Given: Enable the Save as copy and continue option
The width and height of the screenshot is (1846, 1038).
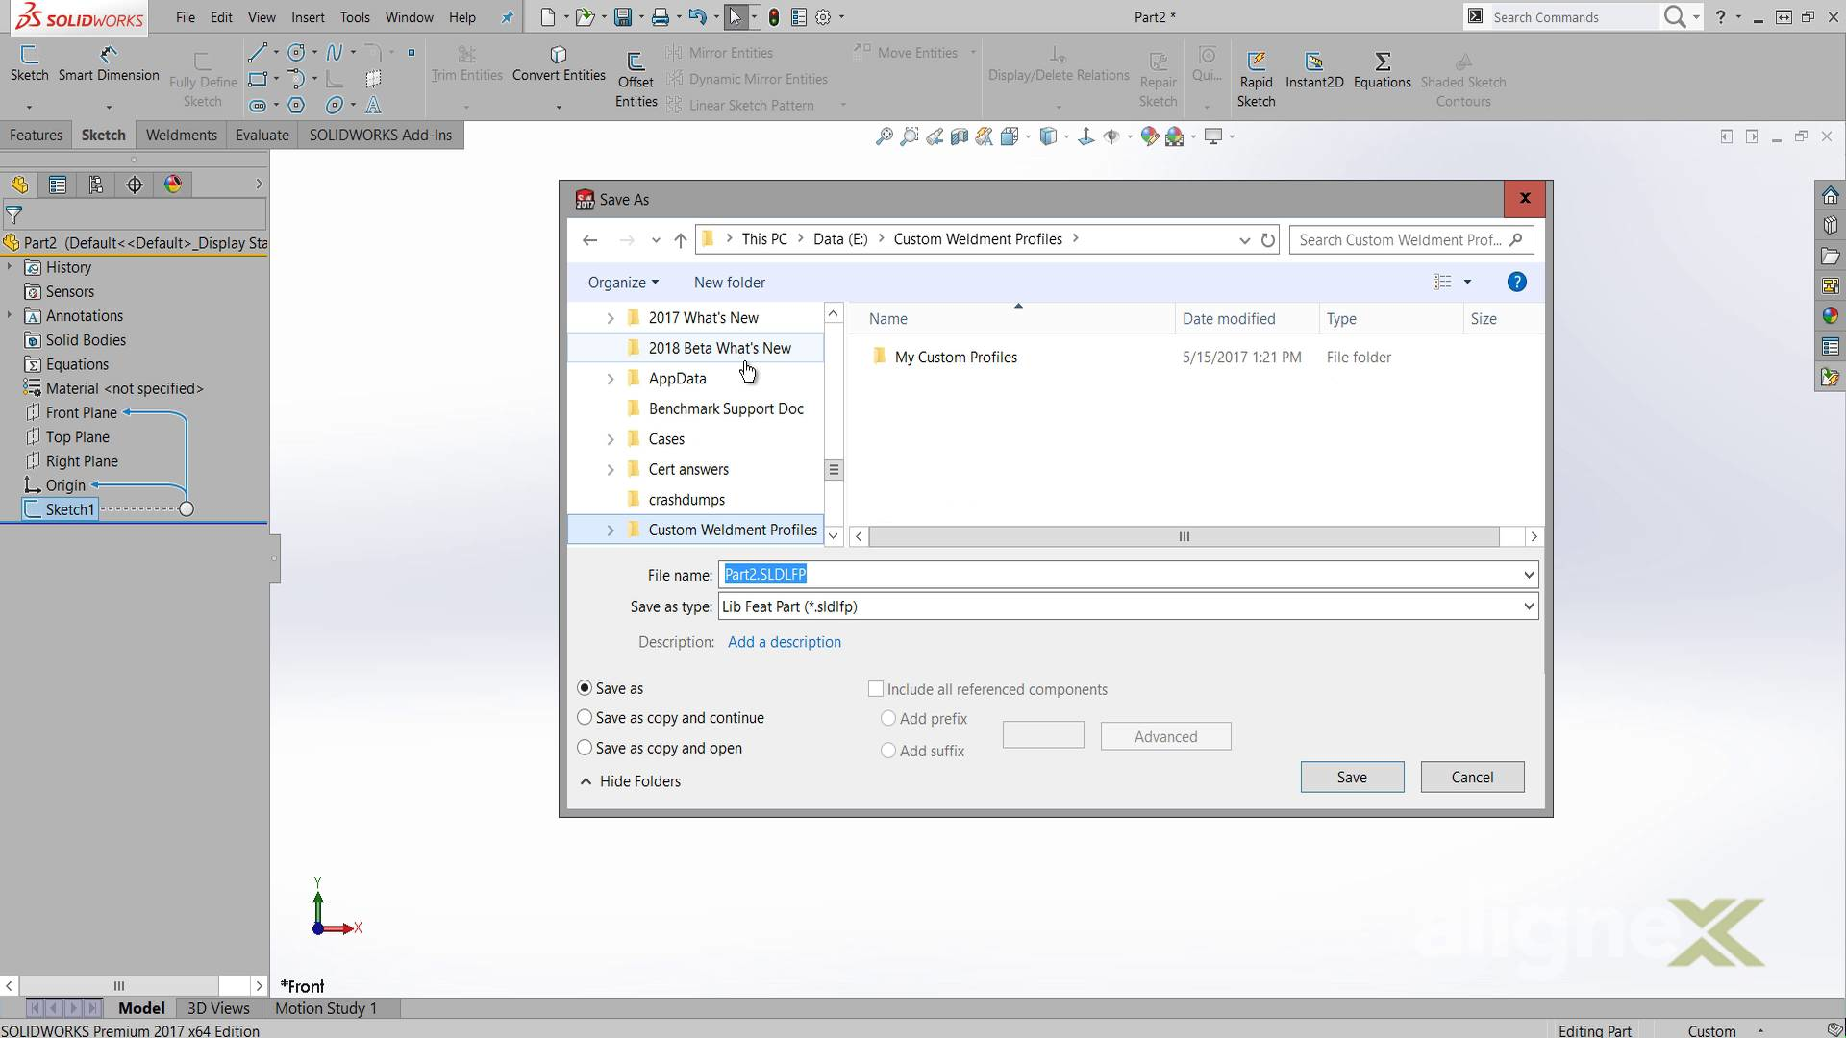Looking at the screenshot, I should 585,718.
